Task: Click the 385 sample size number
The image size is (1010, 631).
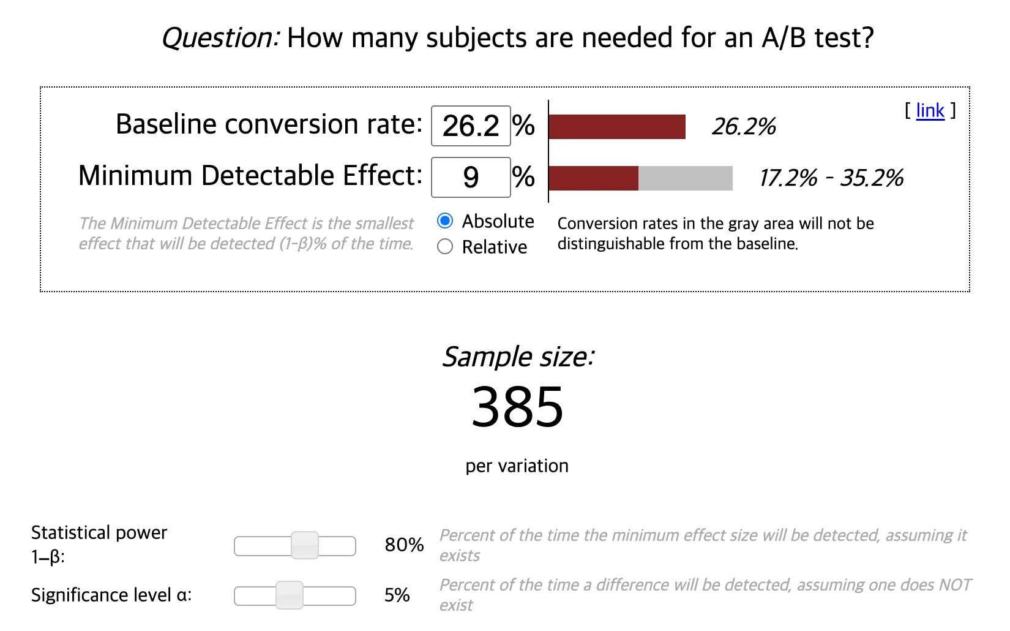Action: pos(517,407)
